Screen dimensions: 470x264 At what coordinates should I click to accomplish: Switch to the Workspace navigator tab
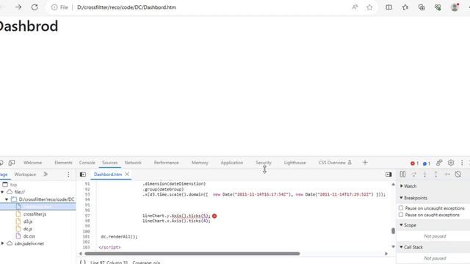25,175
